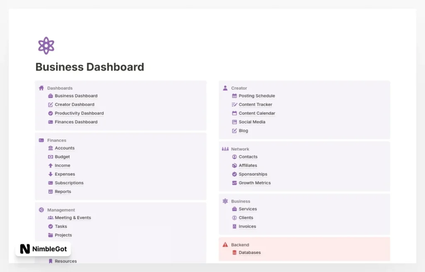The image size is (425, 272).
Task: Click the NimbleGot logo badge
Action: pos(43,249)
